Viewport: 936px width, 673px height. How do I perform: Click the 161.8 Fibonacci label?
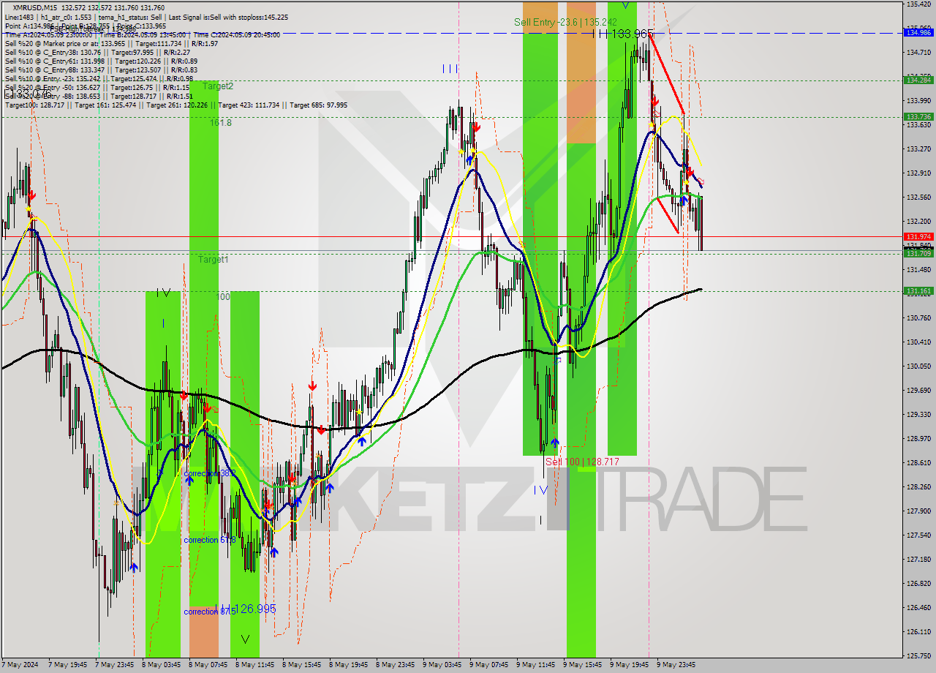(x=221, y=123)
